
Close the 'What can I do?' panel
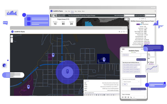point(118,81)
